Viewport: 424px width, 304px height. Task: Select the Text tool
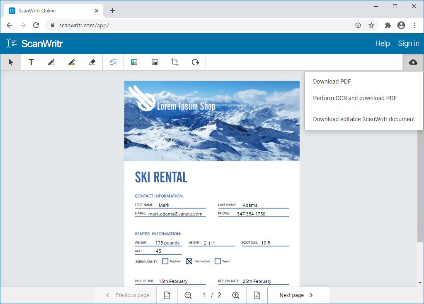[31, 62]
